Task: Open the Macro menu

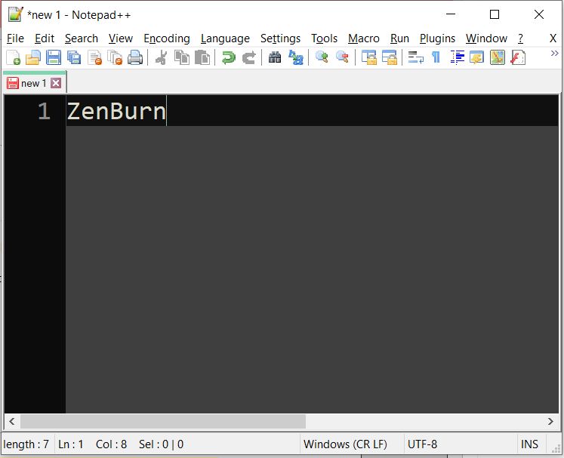Action: tap(364, 38)
